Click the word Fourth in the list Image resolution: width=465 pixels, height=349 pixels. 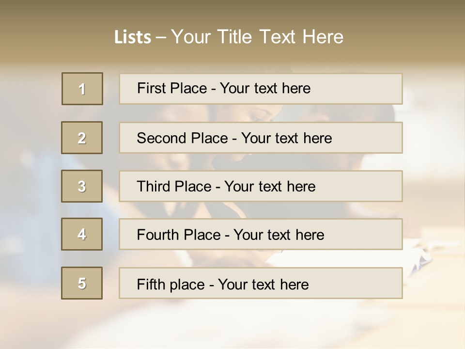pyautogui.click(x=158, y=235)
